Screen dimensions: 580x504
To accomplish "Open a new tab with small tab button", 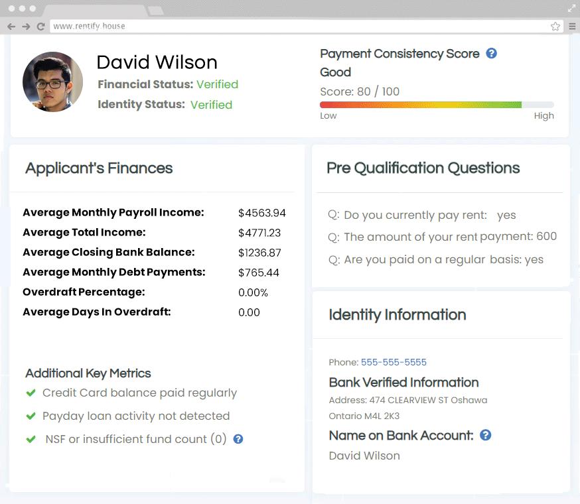I will (x=156, y=11).
